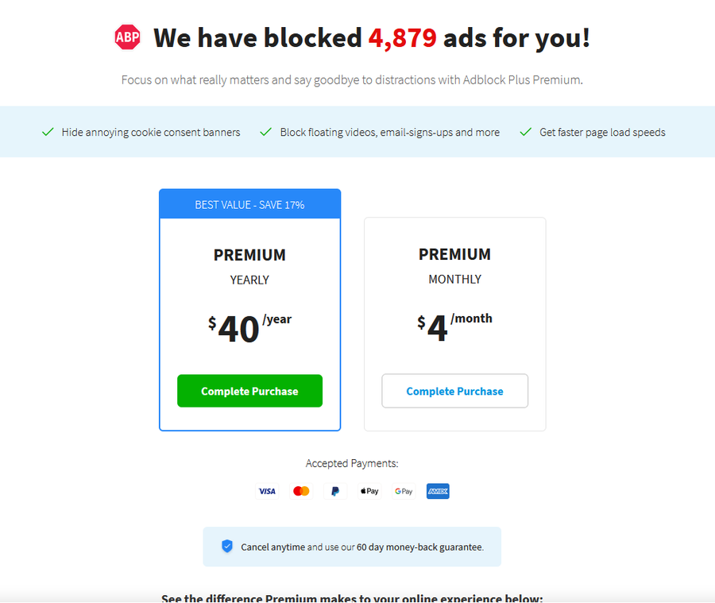The image size is (715, 603).
Task: Click the $4 per month price
Action: click(x=454, y=327)
